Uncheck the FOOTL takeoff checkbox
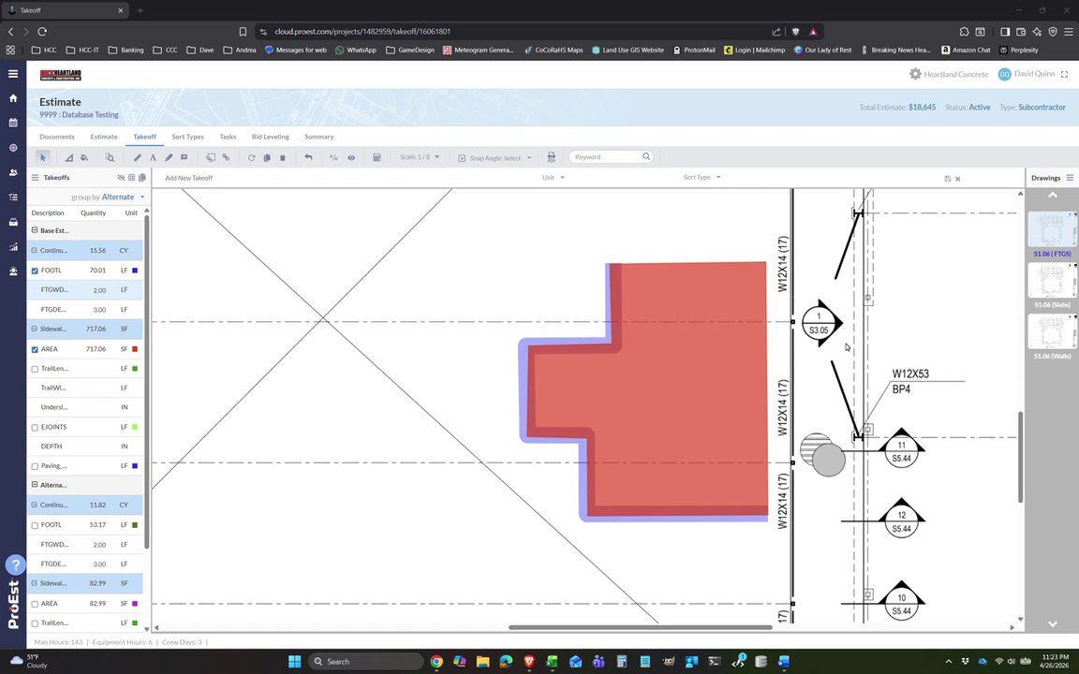This screenshot has height=674, width=1079. [x=35, y=271]
